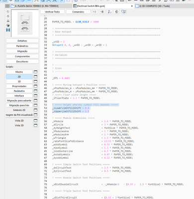Open Vista 3D window icon
The height and width of the screenshot is (199, 194).
(35, 125)
